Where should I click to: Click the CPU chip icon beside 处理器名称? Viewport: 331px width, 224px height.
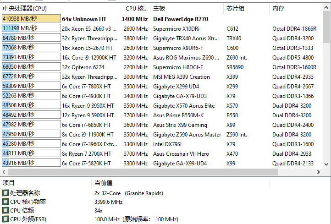(6, 193)
